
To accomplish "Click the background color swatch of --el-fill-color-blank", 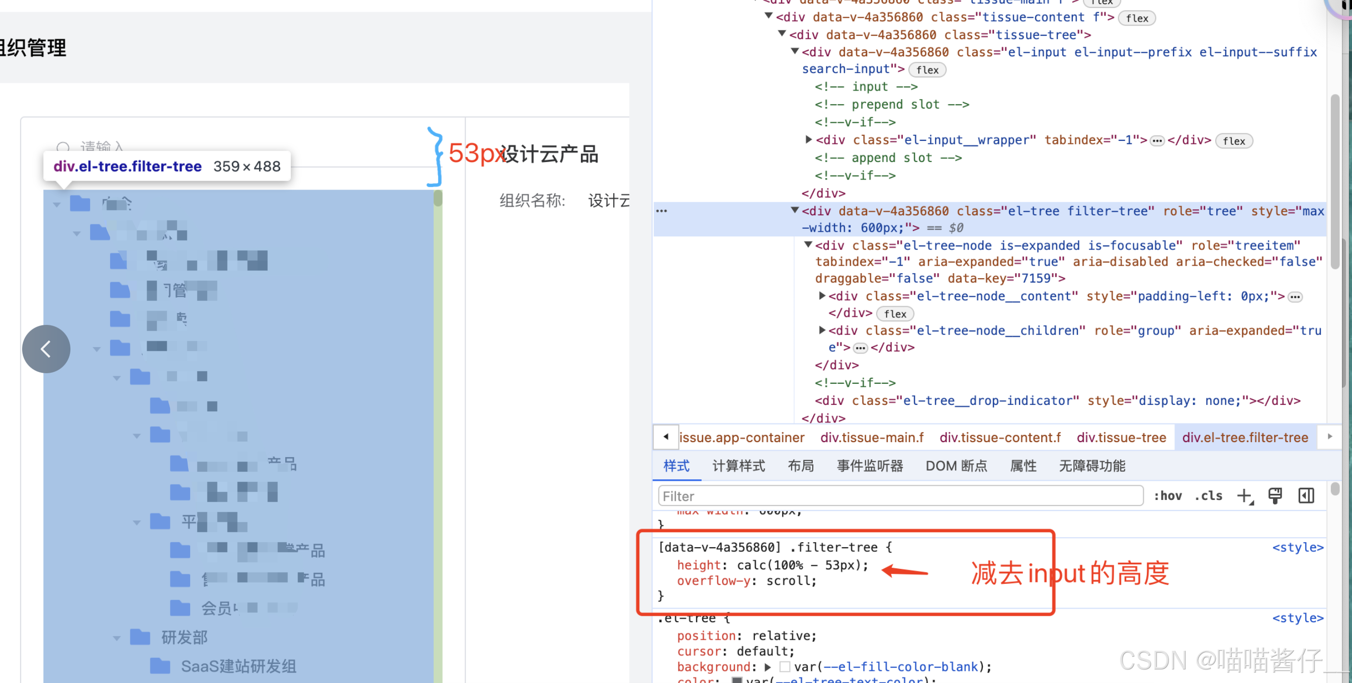I will pyautogui.click(x=785, y=667).
